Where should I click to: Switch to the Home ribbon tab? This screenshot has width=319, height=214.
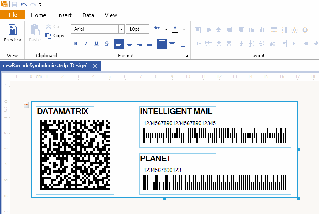click(39, 15)
